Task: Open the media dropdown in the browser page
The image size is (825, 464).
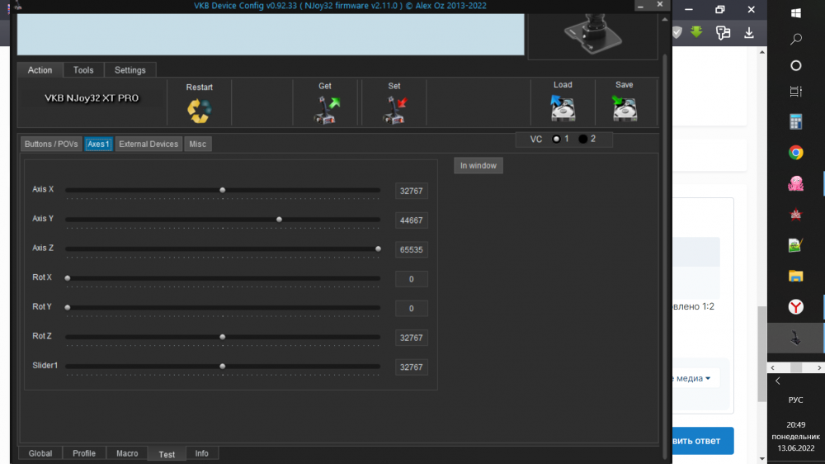Action: (x=692, y=378)
